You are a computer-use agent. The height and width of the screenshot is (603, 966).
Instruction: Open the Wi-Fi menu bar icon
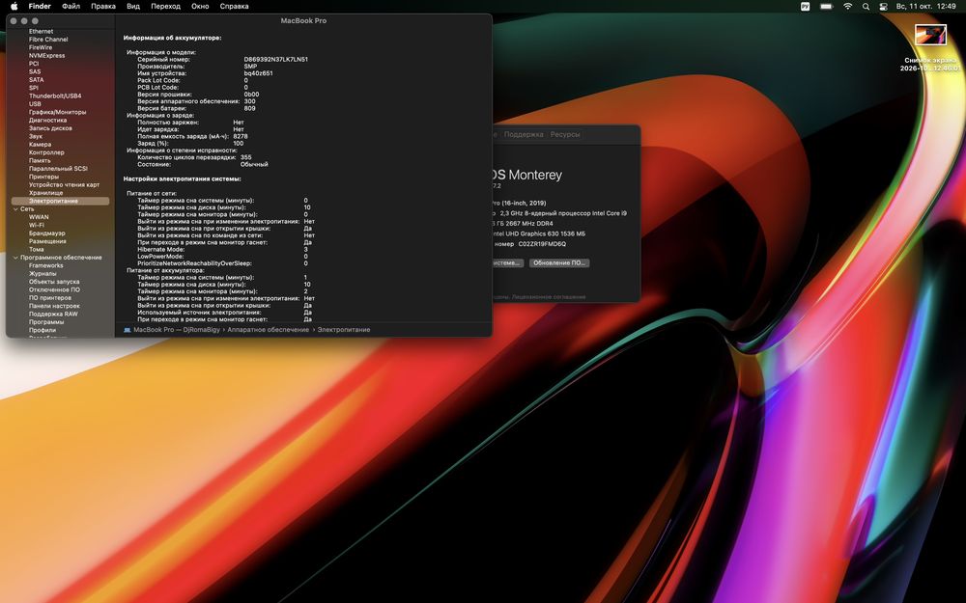(848, 6)
